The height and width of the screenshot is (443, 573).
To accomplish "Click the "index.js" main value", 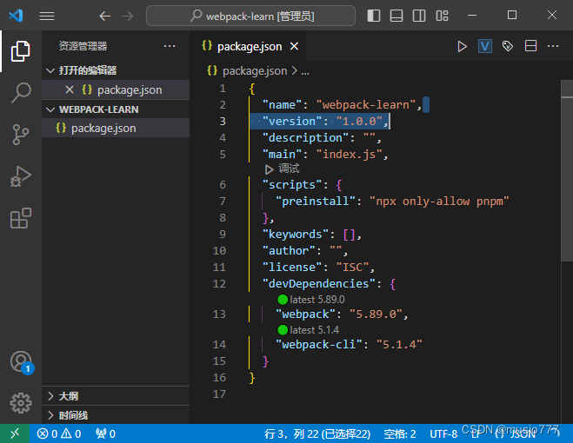I will point(349,155).
